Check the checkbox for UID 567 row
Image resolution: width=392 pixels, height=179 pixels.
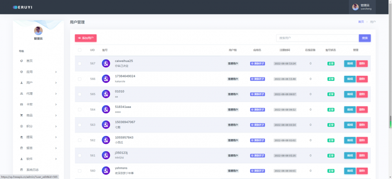click(x=80, y=63)
